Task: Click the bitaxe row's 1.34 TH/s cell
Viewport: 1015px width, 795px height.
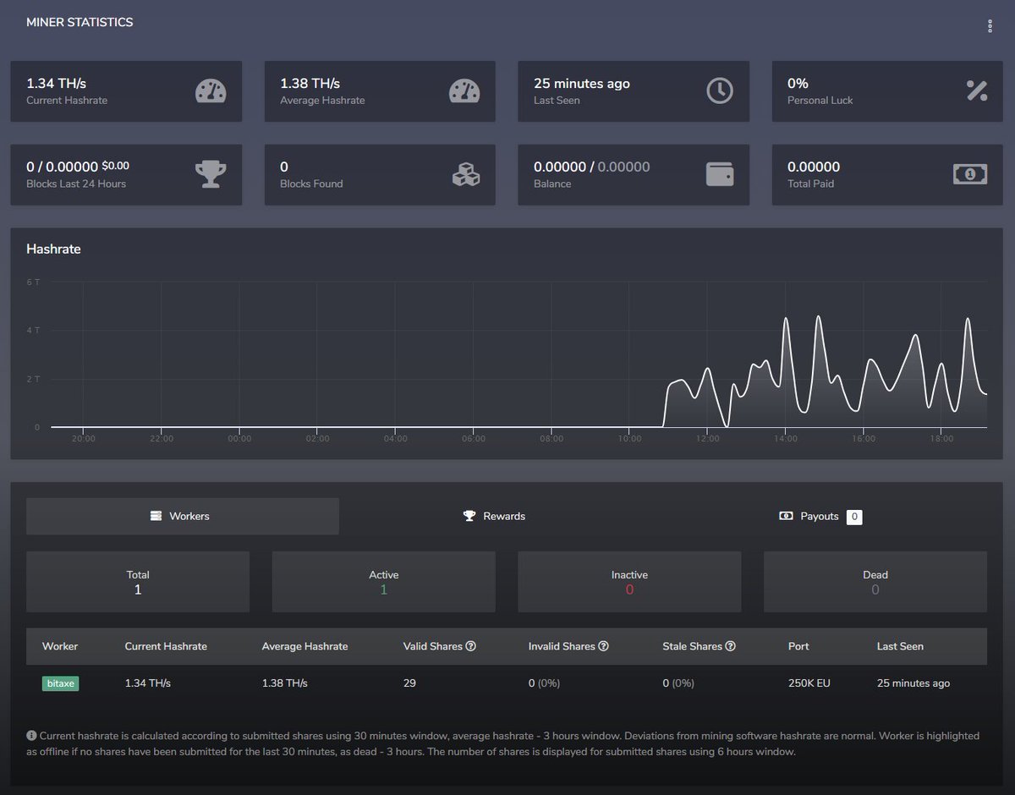Action: pos(147,683)
